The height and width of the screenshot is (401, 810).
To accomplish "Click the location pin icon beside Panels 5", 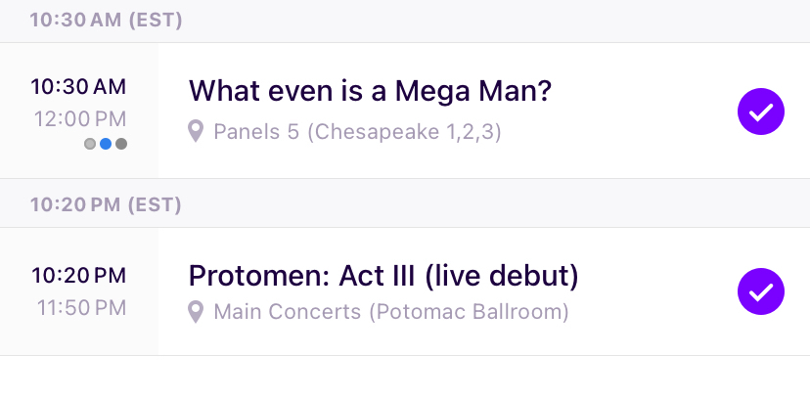I will pyautogui.click(x=197, y=131).
